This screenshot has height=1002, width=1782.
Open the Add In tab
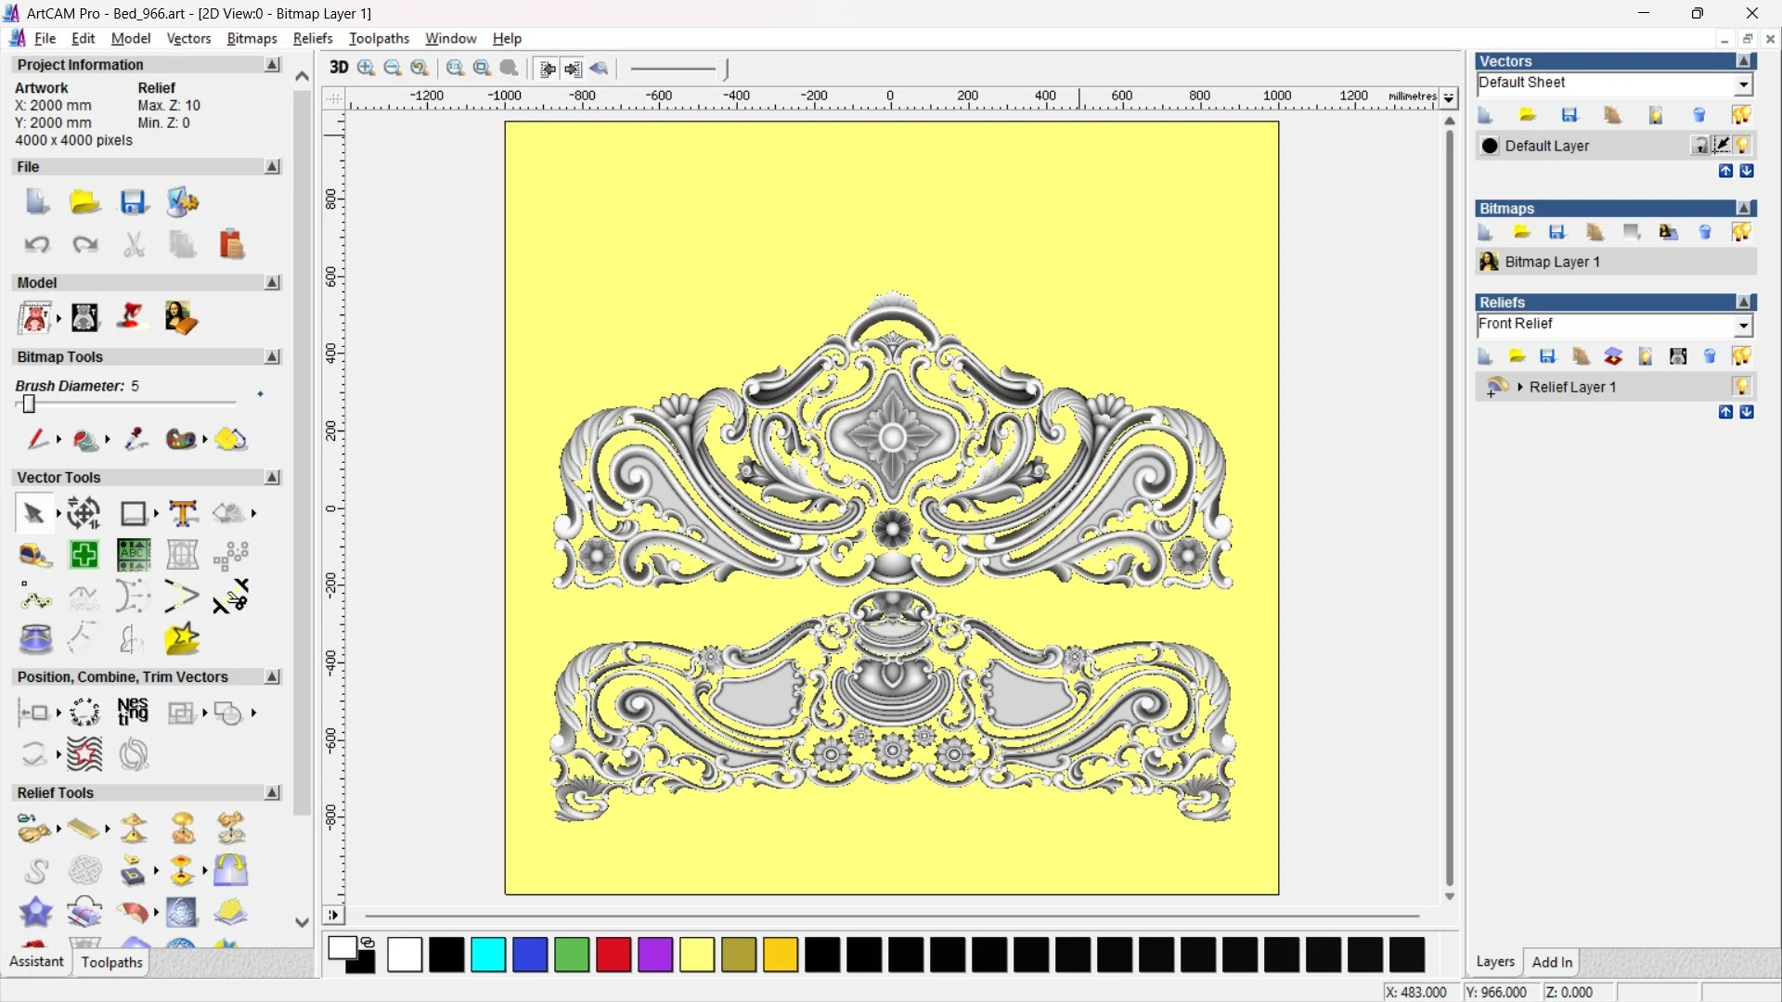tap(1552, 962)
